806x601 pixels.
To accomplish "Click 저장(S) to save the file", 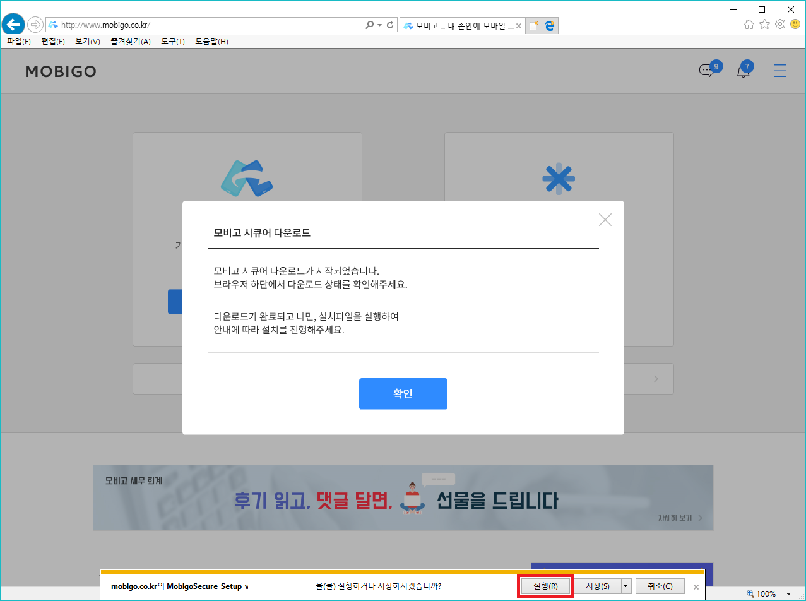I will (598, 586).
